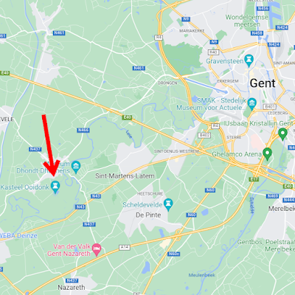Screen dimensions: 295x295
Task: Click the Ghelamco Arena green pin
Action: (x=267, y=153)
